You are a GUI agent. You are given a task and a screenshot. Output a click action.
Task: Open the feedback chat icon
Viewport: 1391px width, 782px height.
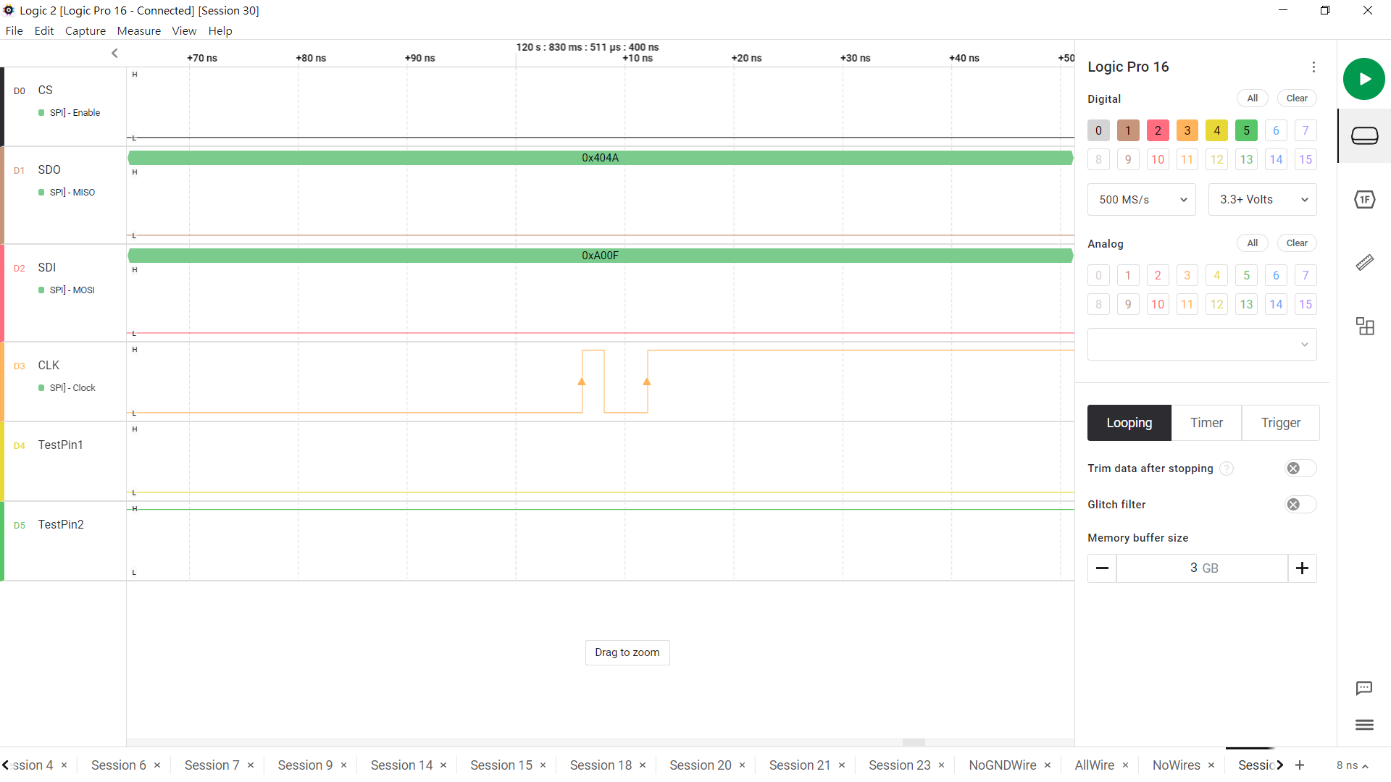[1363, 688]
